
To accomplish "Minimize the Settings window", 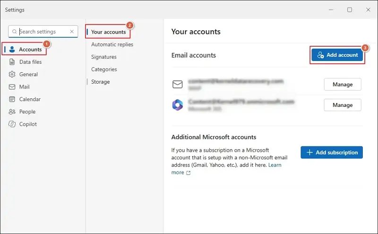I will coord(331,9).
